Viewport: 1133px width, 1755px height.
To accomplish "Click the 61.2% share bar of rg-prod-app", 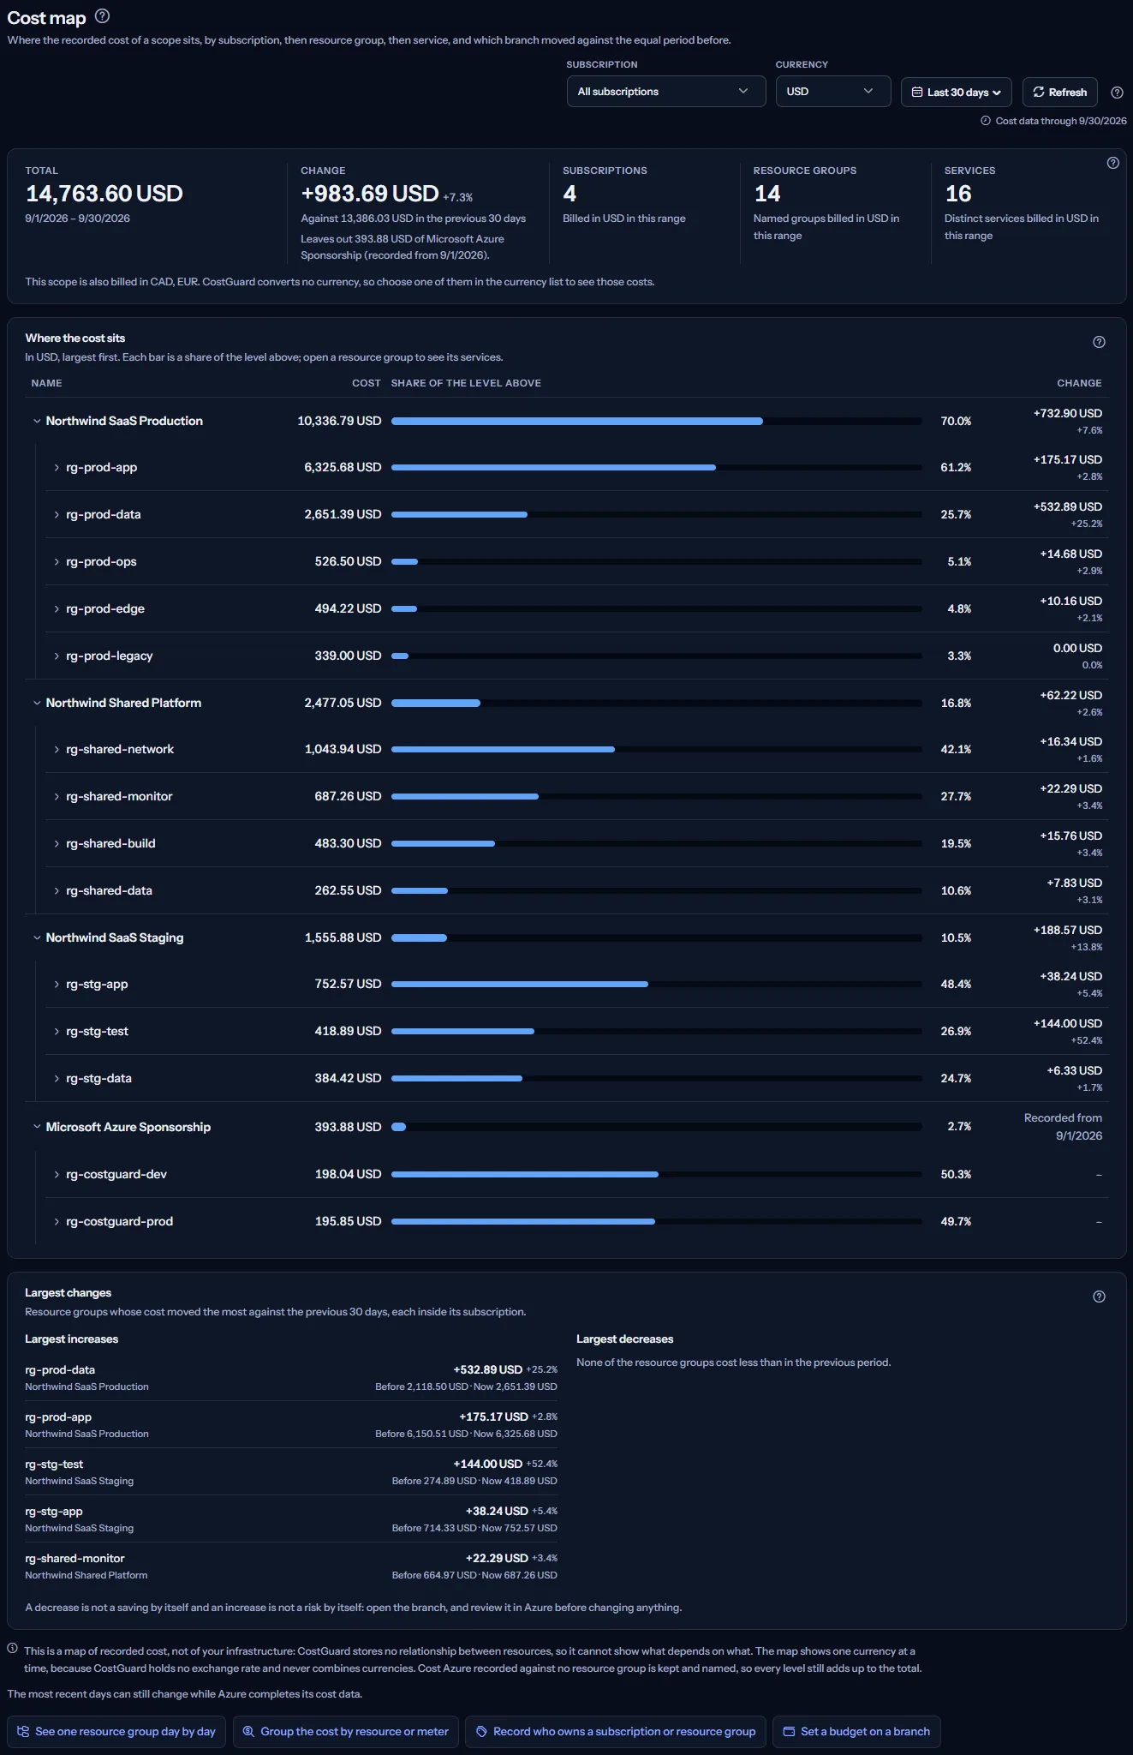I will click(657, 467).
